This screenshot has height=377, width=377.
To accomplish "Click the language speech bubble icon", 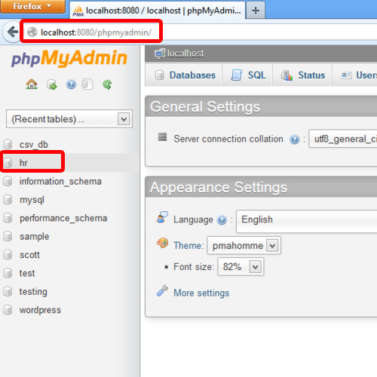I will (162, 217).
